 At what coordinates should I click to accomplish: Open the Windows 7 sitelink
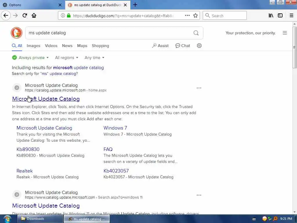coord(115,128)
